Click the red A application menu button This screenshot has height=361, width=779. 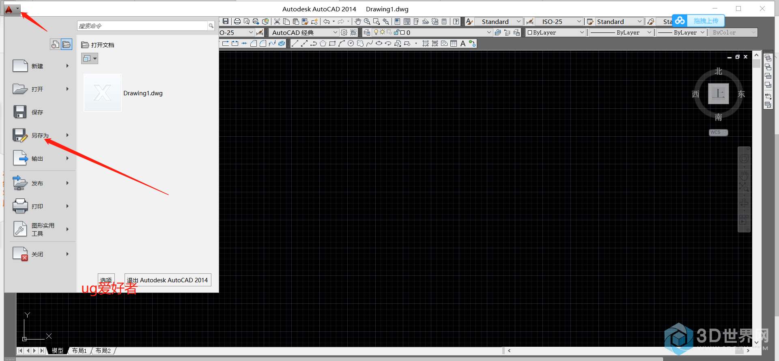point(11,9)
